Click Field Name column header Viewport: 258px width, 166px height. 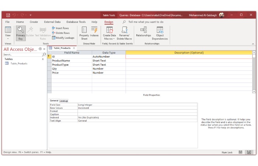coord(72,52)
